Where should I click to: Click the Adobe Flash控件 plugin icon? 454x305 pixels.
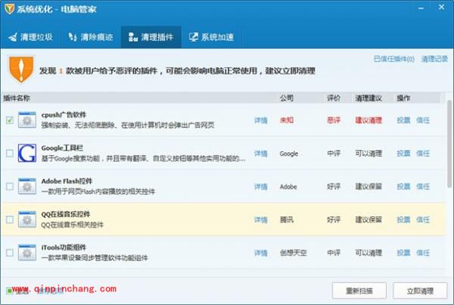pos(27,186)
